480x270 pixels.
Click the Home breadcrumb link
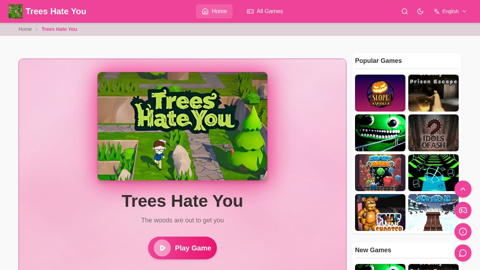pyautogui.click(x=25, y=29)
